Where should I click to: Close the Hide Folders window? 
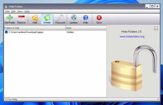(x=157, y=7)
